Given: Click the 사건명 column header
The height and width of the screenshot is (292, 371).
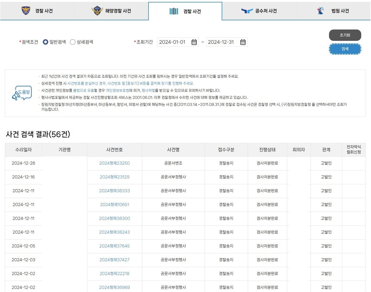Looking at the screenshot, I should point(173,150).
